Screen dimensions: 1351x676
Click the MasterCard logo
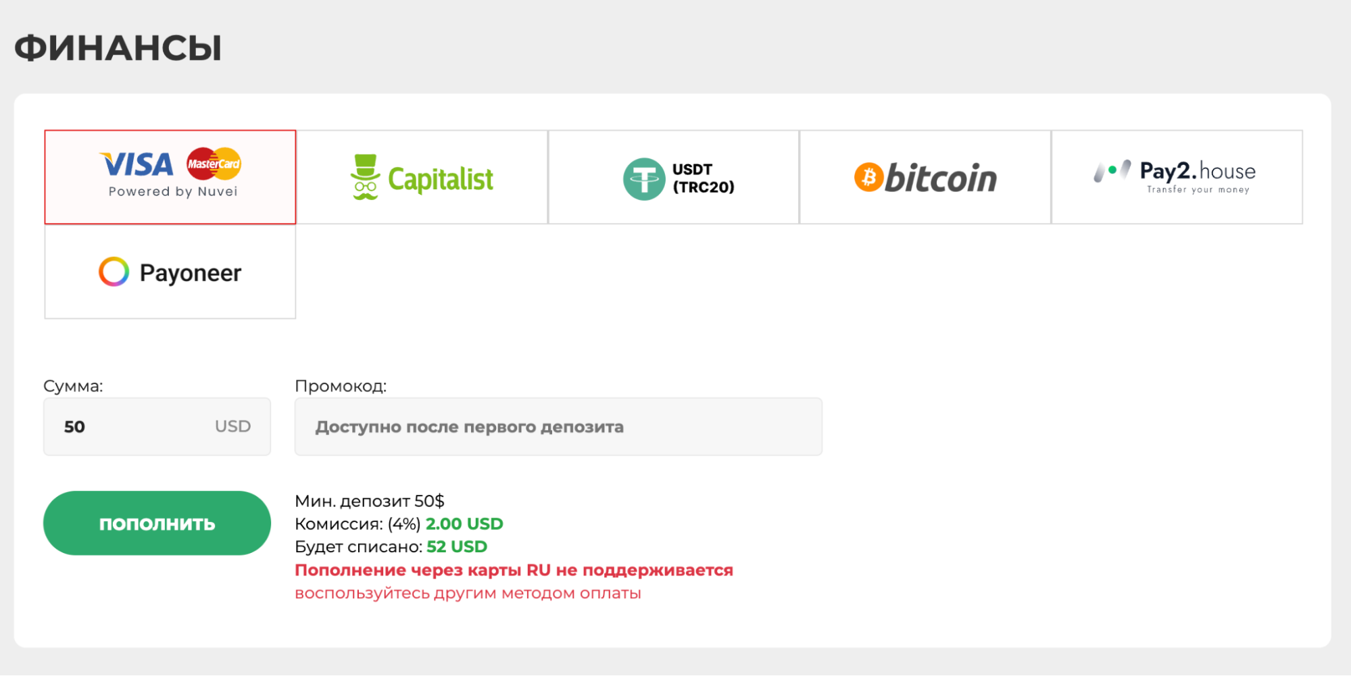click(214, 164)
